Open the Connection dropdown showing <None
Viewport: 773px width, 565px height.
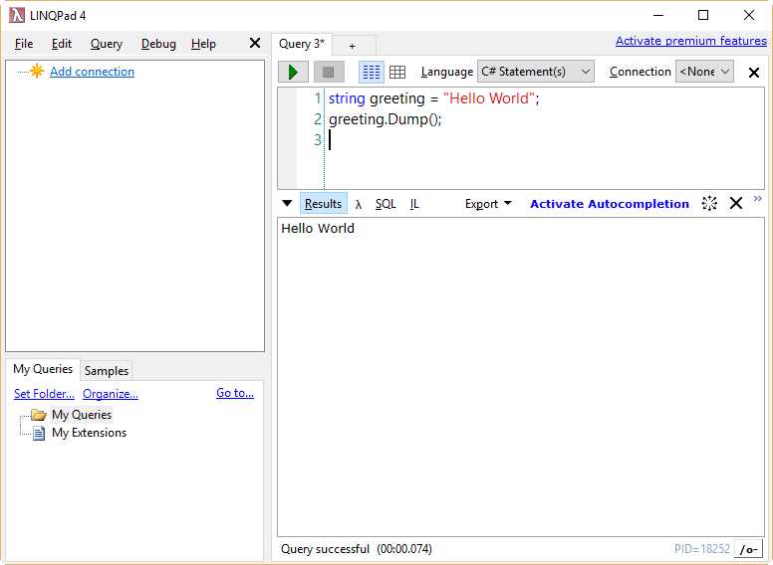coord(704,72)
